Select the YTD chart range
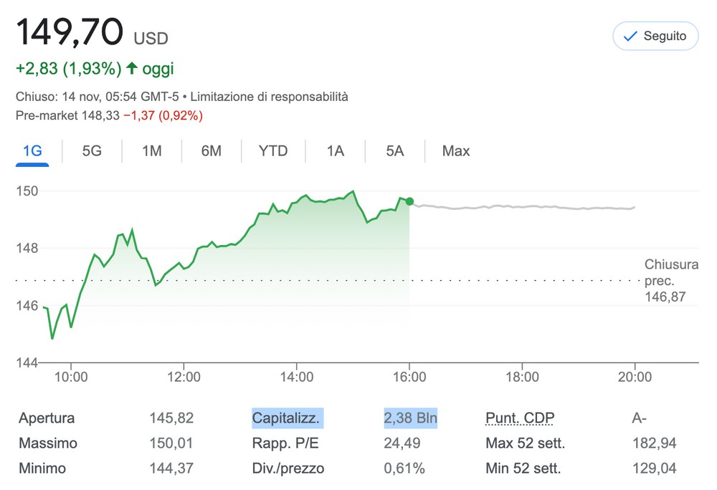717x490 pixels. pyautogui.click(x=272, y=150)
